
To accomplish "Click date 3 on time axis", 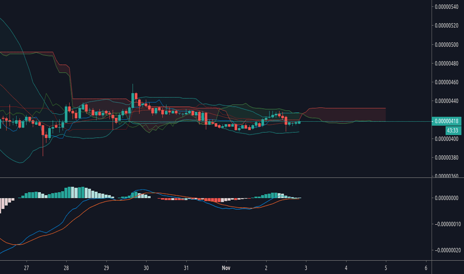I will click(306, 268).
